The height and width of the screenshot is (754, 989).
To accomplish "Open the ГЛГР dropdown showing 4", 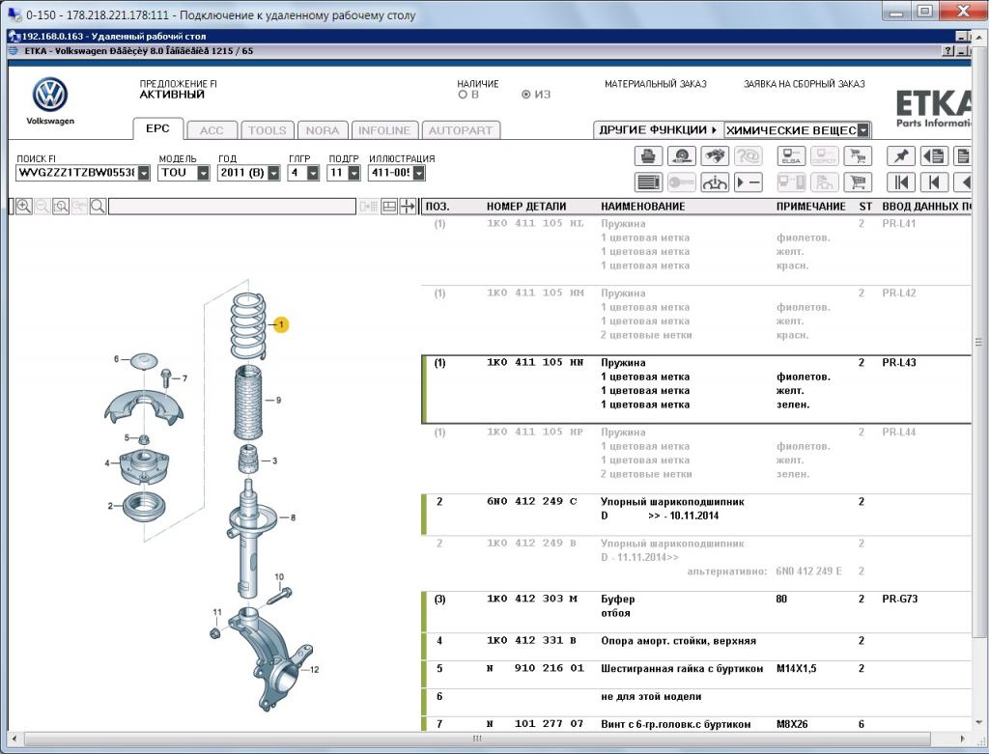I will 313,173.
